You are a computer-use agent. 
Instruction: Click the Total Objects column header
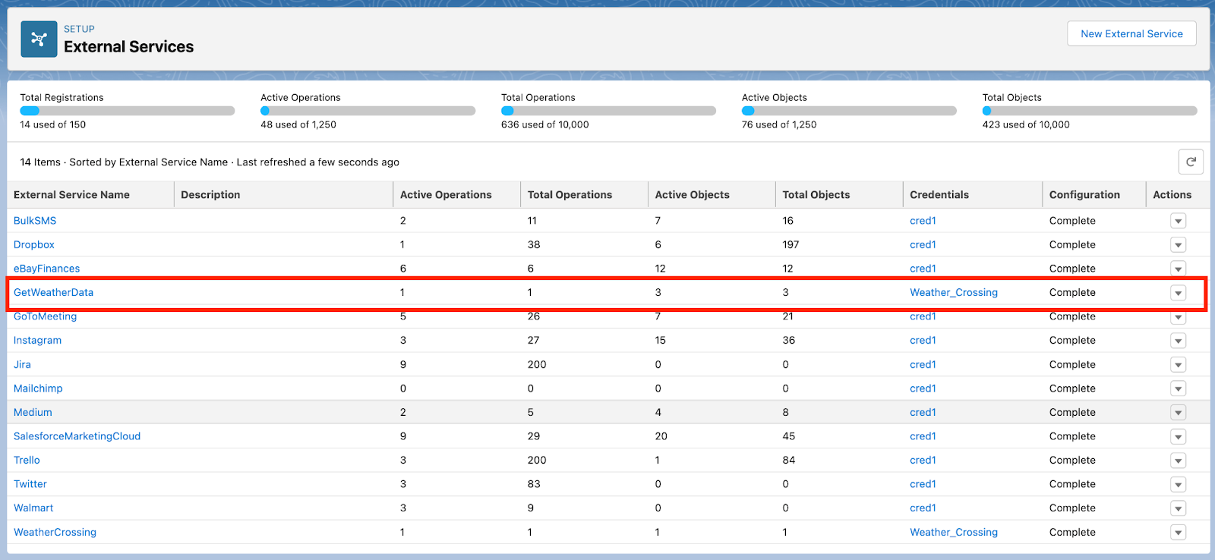pos(840,195)
